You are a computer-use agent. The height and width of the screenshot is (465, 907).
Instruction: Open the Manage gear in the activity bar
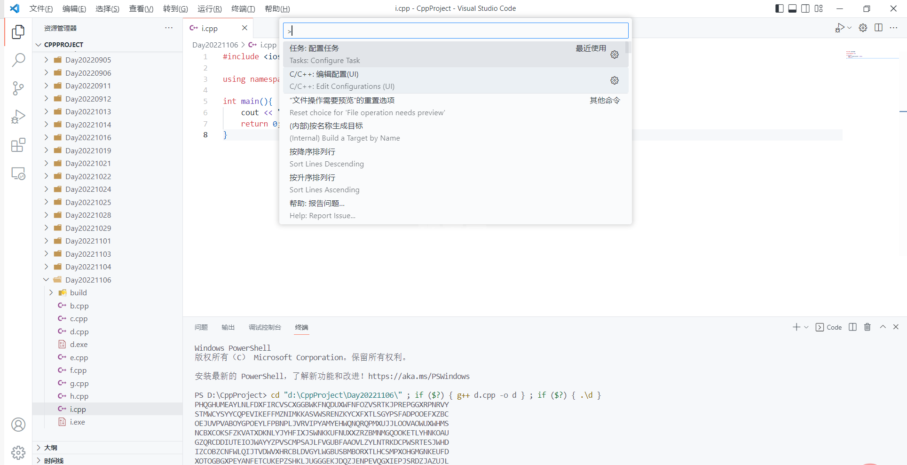tap(18, 453)
